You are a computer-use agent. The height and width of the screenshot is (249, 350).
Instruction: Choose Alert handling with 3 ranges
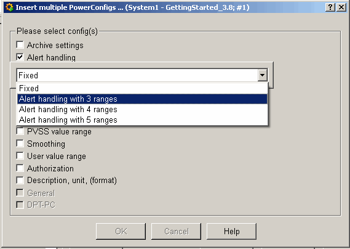[x=142, y=99]
